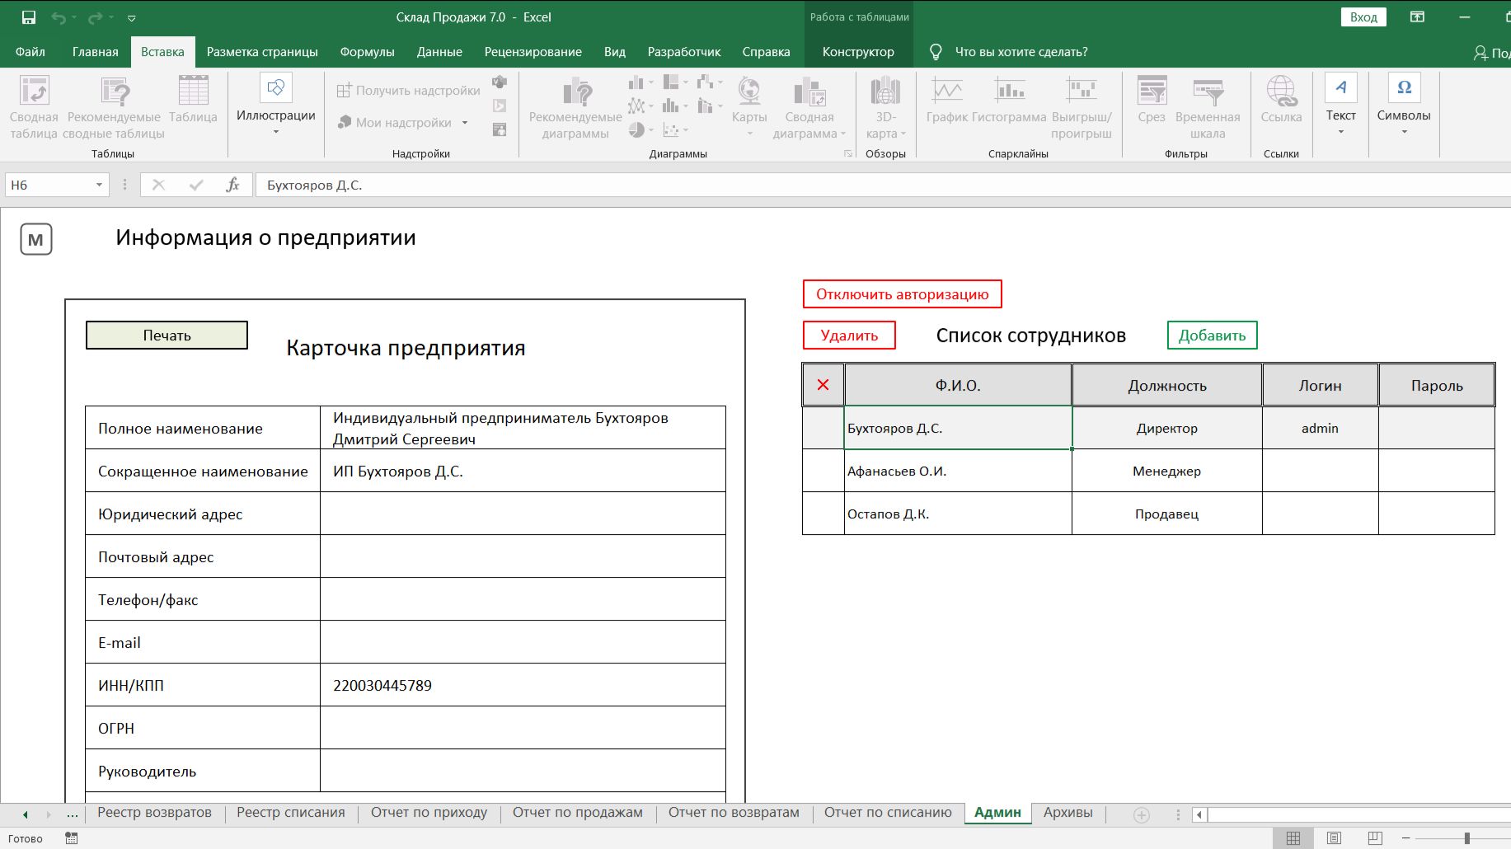The image size is (1511, 849).
Task: Switch to the Конструктор ribbon tab
Action: [857, 51]
